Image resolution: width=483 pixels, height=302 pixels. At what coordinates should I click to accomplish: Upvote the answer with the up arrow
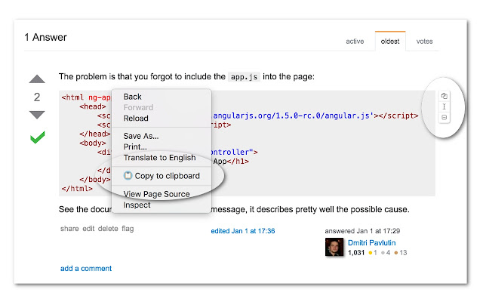[37, 79]
